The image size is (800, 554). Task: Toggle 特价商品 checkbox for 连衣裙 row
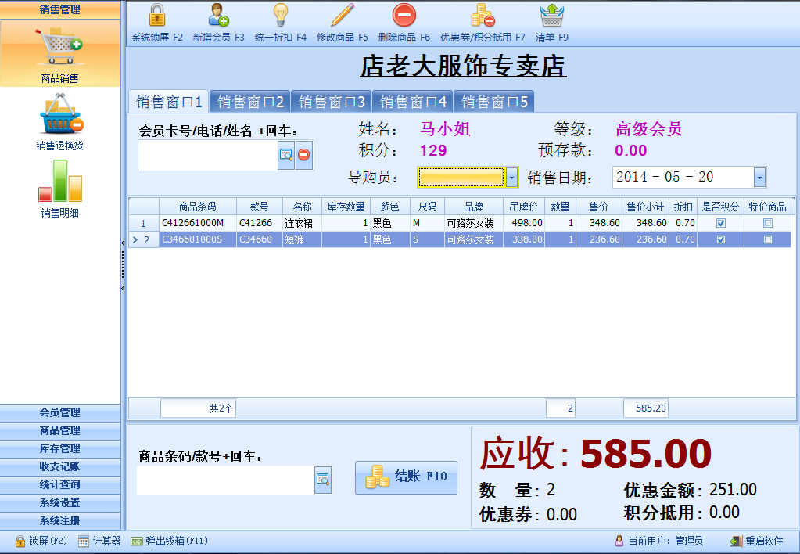(768, 223)
